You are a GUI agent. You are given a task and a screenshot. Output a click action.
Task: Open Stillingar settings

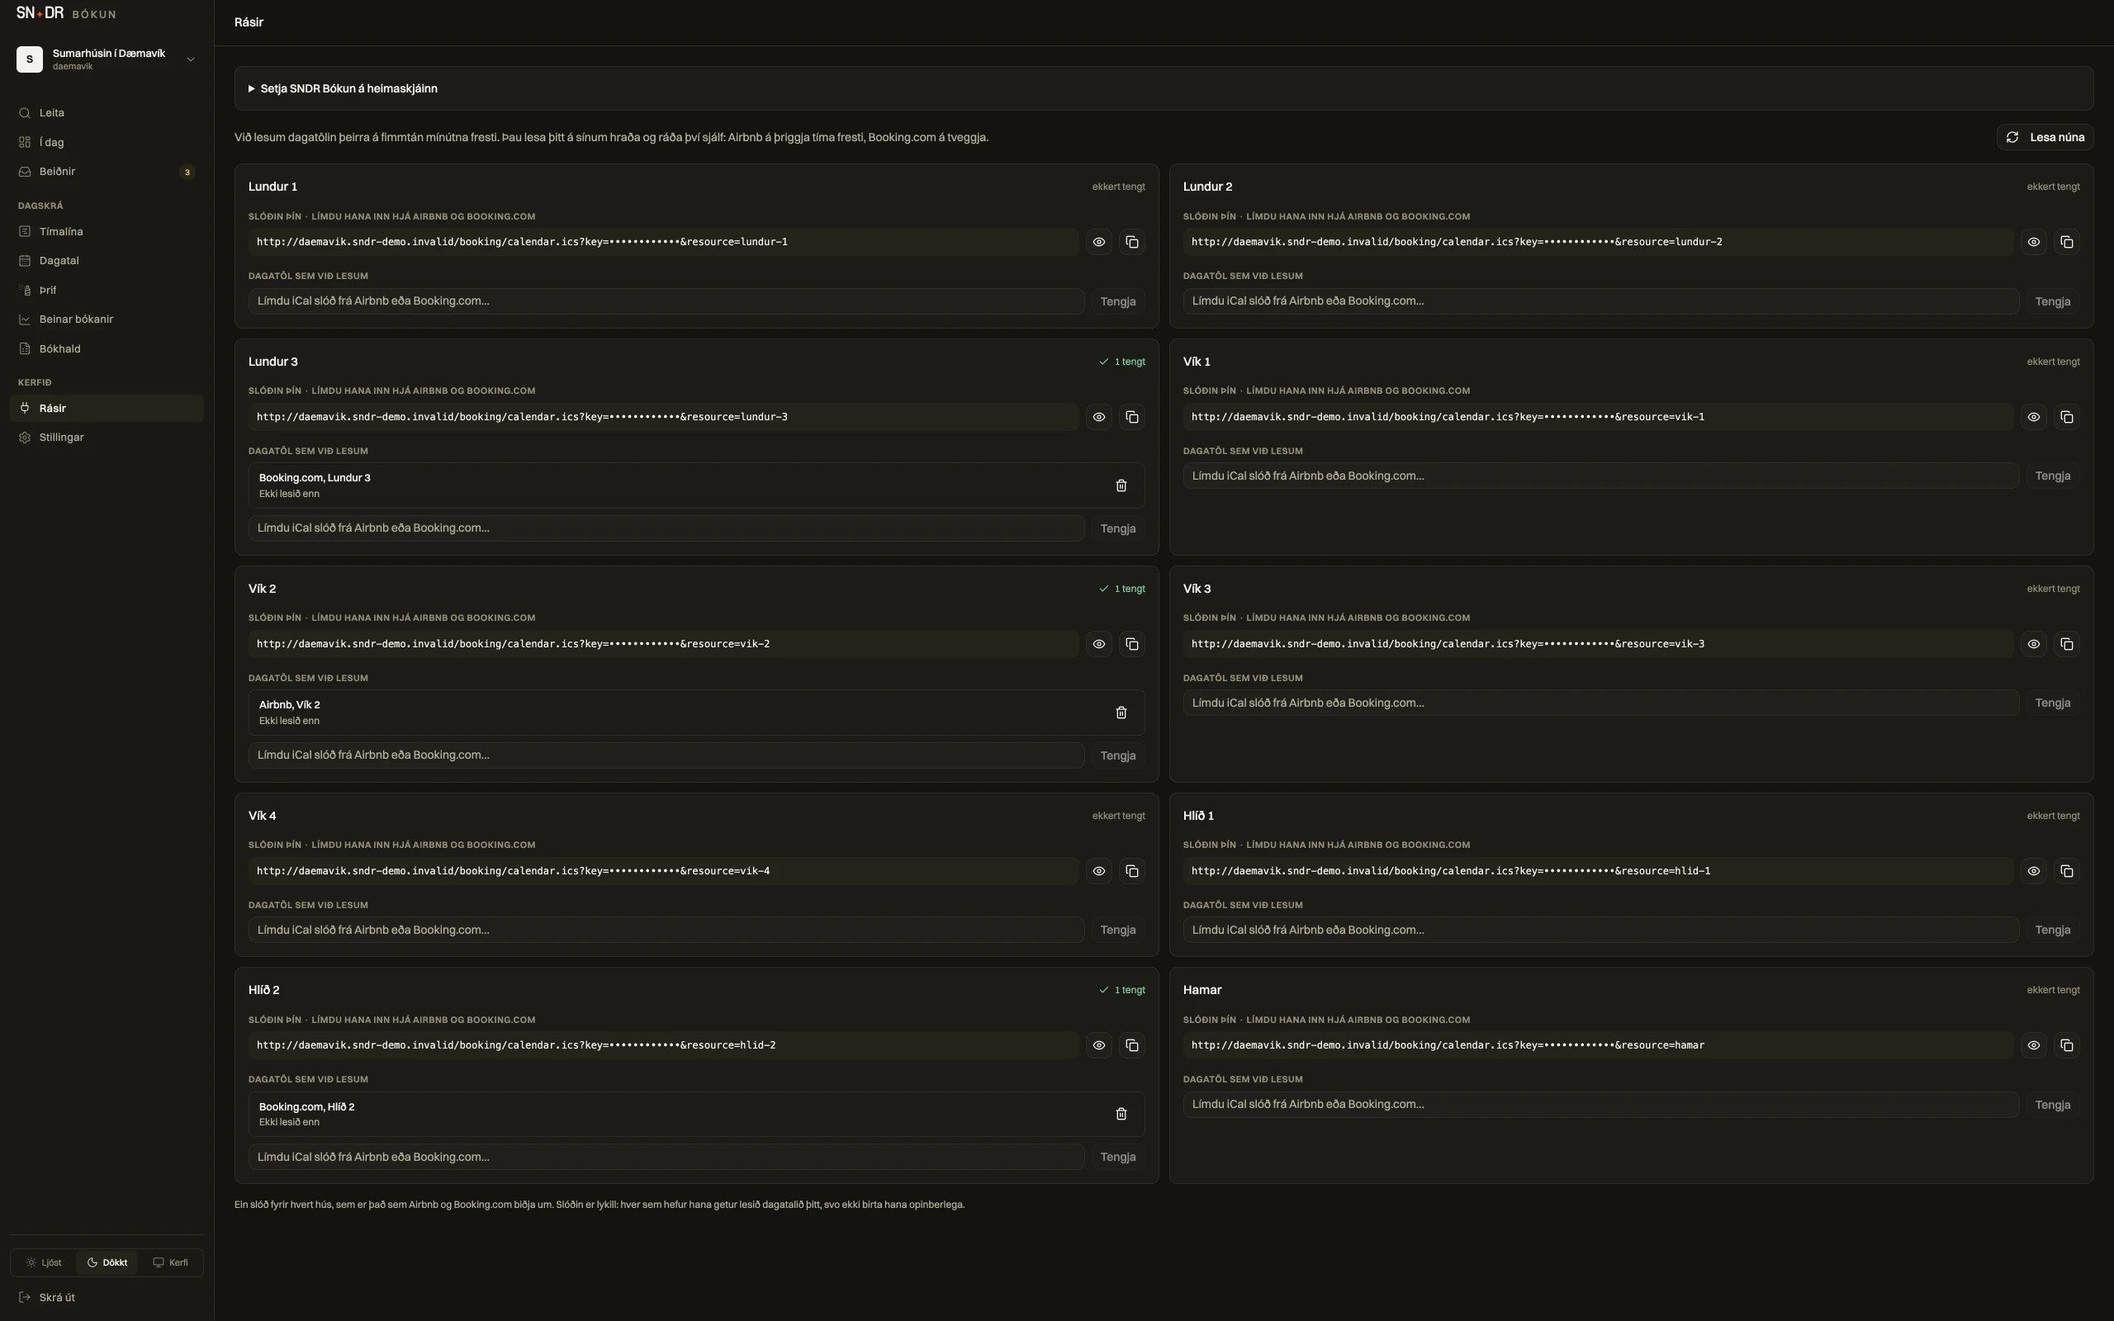click(x=107, y=437)
